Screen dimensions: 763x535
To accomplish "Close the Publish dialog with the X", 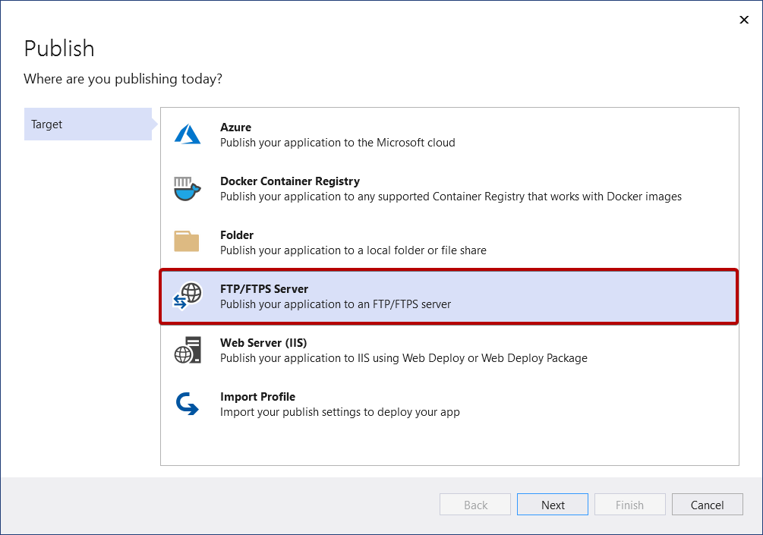I will (x=744, y=20).
